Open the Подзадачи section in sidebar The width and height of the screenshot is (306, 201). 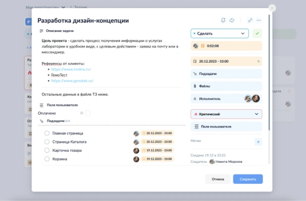pos(226,73)
